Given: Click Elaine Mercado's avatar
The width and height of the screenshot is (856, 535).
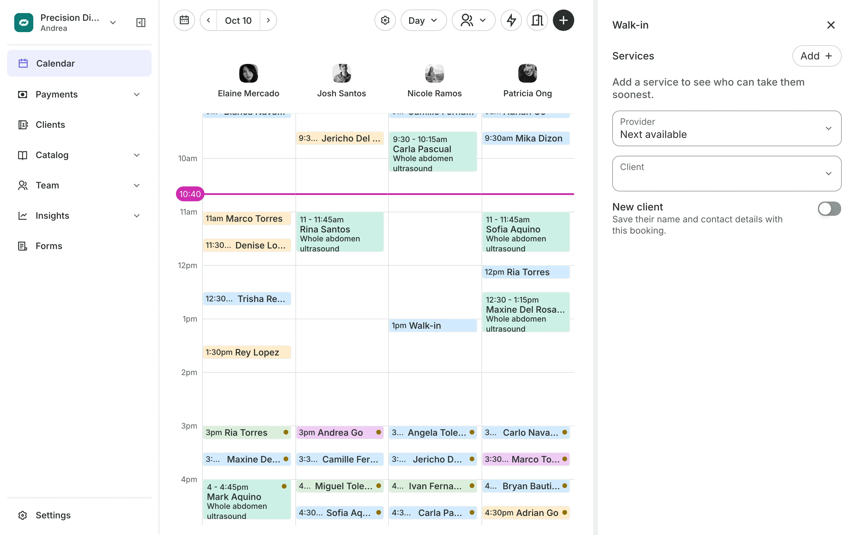Looking at the screenshot, I should pyautogui.click(x=248, y=73).
